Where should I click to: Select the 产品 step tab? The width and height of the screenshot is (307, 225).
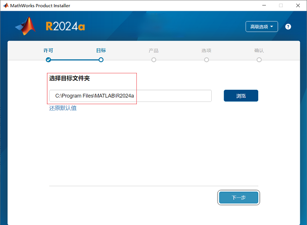153,51
